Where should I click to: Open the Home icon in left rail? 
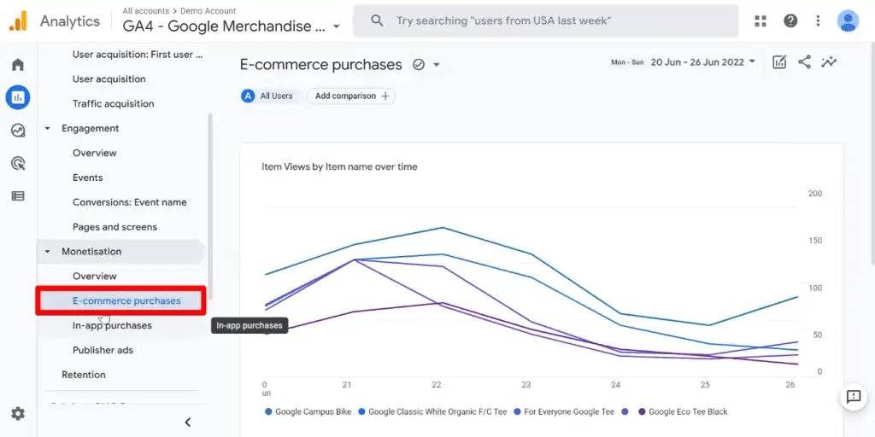tap(18, 65)
